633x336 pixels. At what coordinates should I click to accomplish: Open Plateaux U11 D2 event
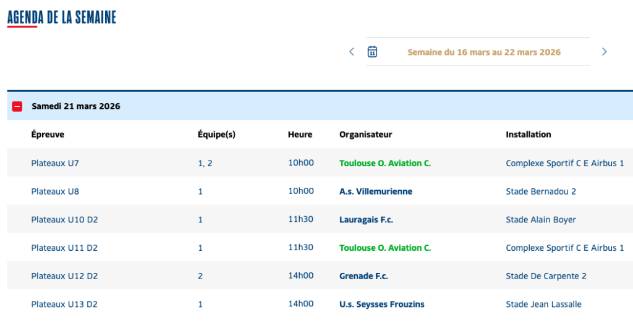click(64, 248)
